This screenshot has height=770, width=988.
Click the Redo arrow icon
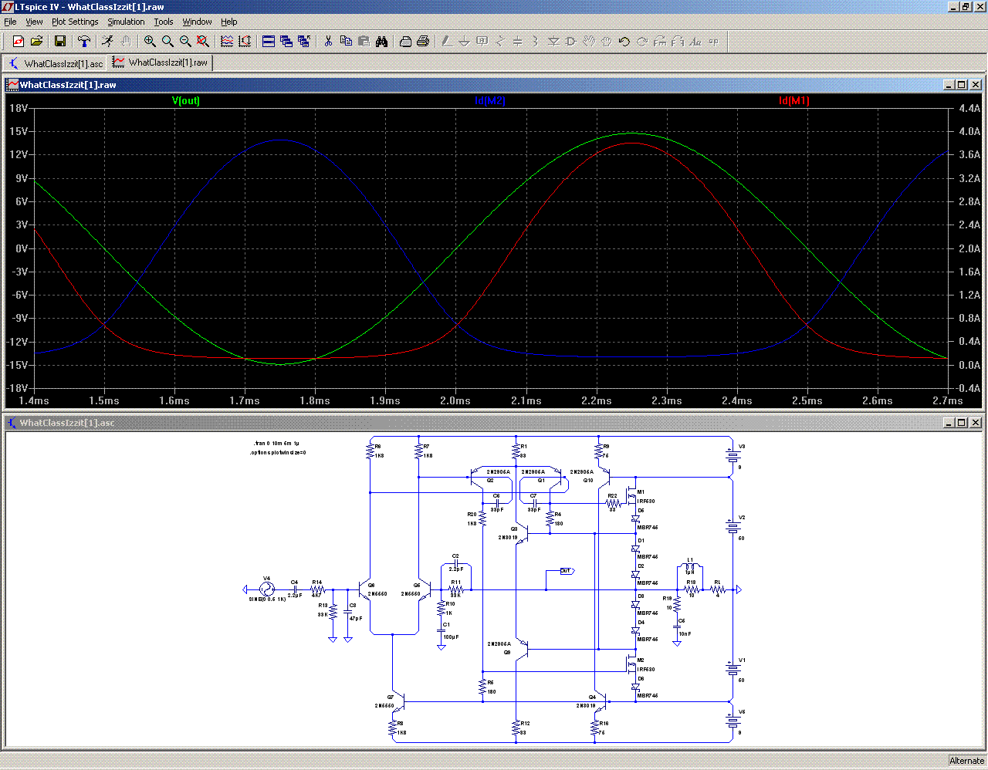click(x=642, y=42)
